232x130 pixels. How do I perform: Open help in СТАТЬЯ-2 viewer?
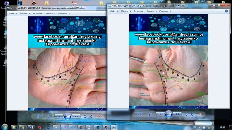point(227,11)
